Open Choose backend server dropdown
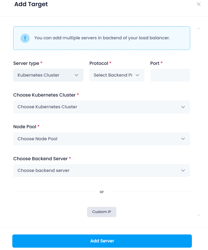This screenshot has width=208, height=250. pos(102,170)
